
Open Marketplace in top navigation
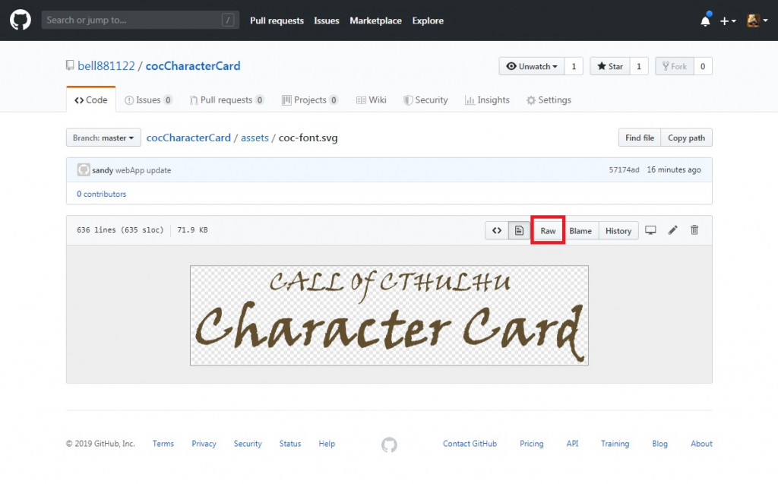(x=375, y=21)
